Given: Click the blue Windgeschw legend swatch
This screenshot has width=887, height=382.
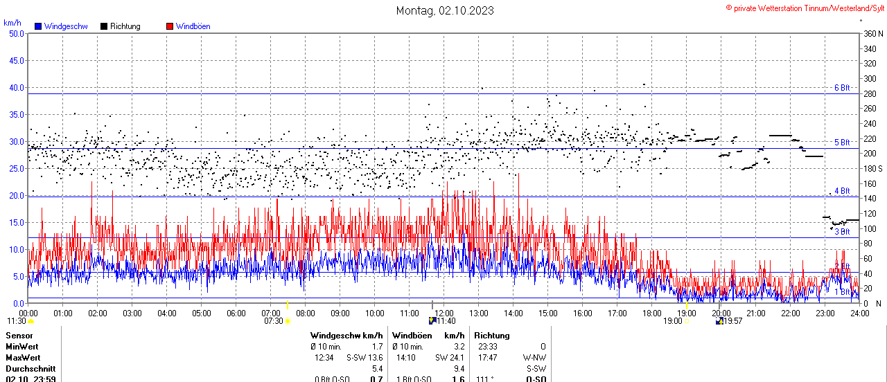Looking at the screenshot, I should pos(38,26).
